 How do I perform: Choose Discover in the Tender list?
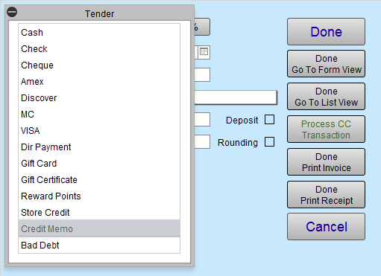(x=99, y=98)
